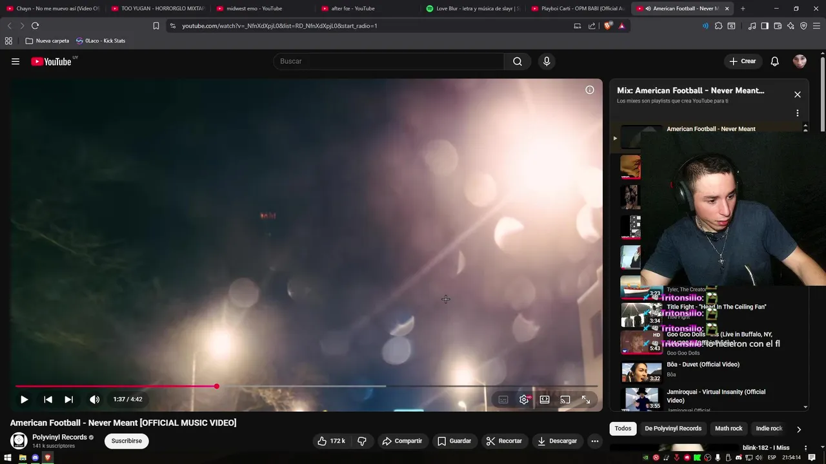Open Brave Rewards triangle icon
This screenshot has width=826, height=464.
point(621,26)
